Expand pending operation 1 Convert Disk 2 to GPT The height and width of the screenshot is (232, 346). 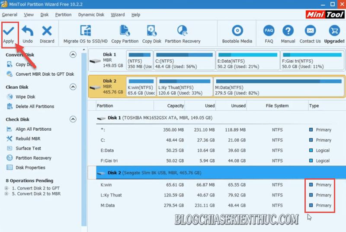6,188
